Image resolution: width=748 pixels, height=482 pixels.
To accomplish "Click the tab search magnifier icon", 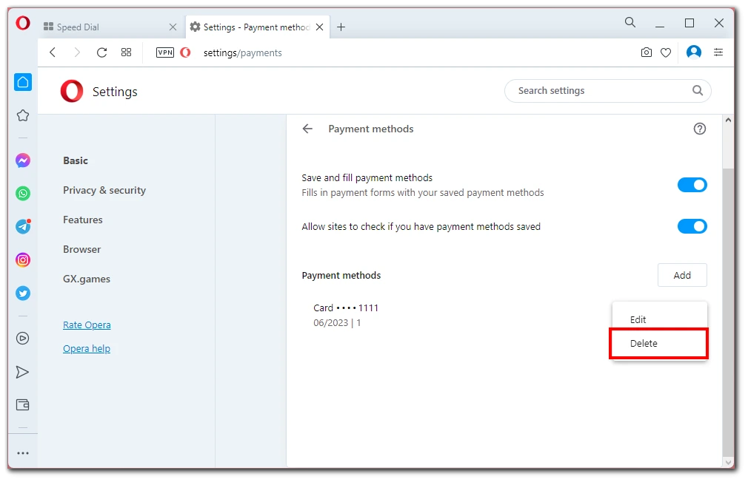I will (x=630, y=22).
